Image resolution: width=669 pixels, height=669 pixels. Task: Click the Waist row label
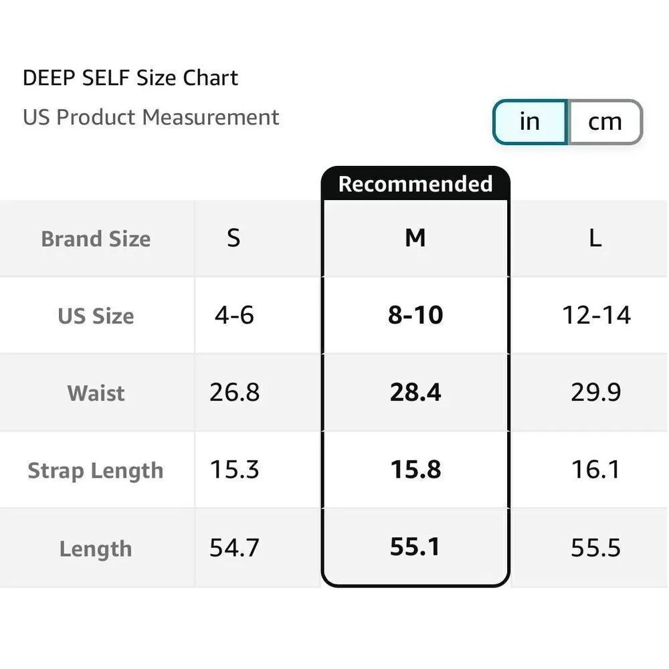coord(96,393)
